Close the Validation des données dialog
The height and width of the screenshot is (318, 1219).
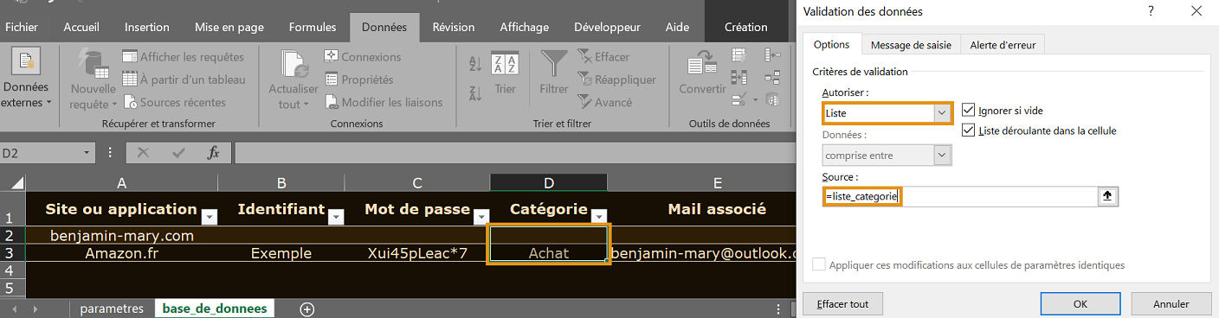(x=1196, y=10)
